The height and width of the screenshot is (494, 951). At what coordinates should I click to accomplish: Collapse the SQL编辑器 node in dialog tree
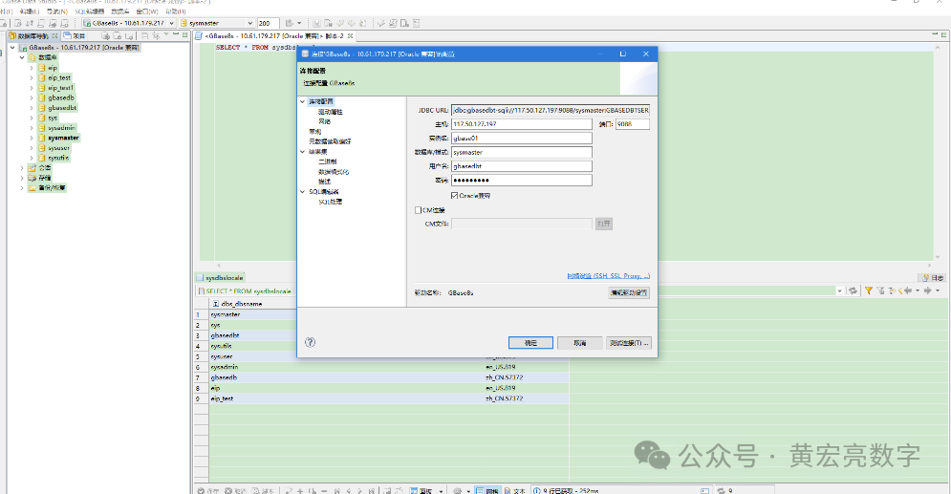coord(303,191)
